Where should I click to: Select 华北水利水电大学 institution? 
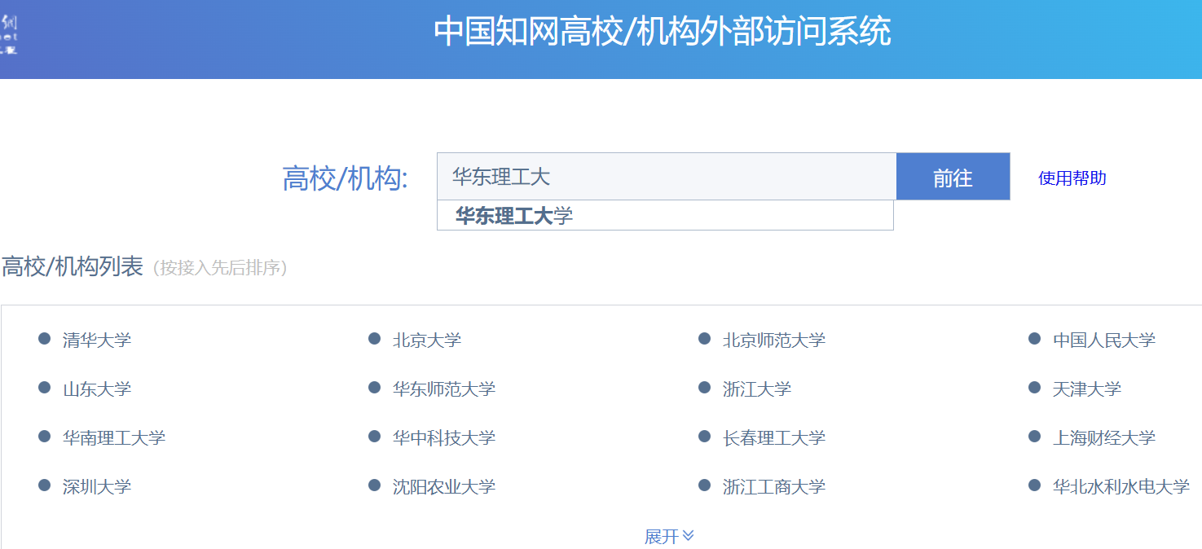pyautogui.click(x=1121, y=486)
